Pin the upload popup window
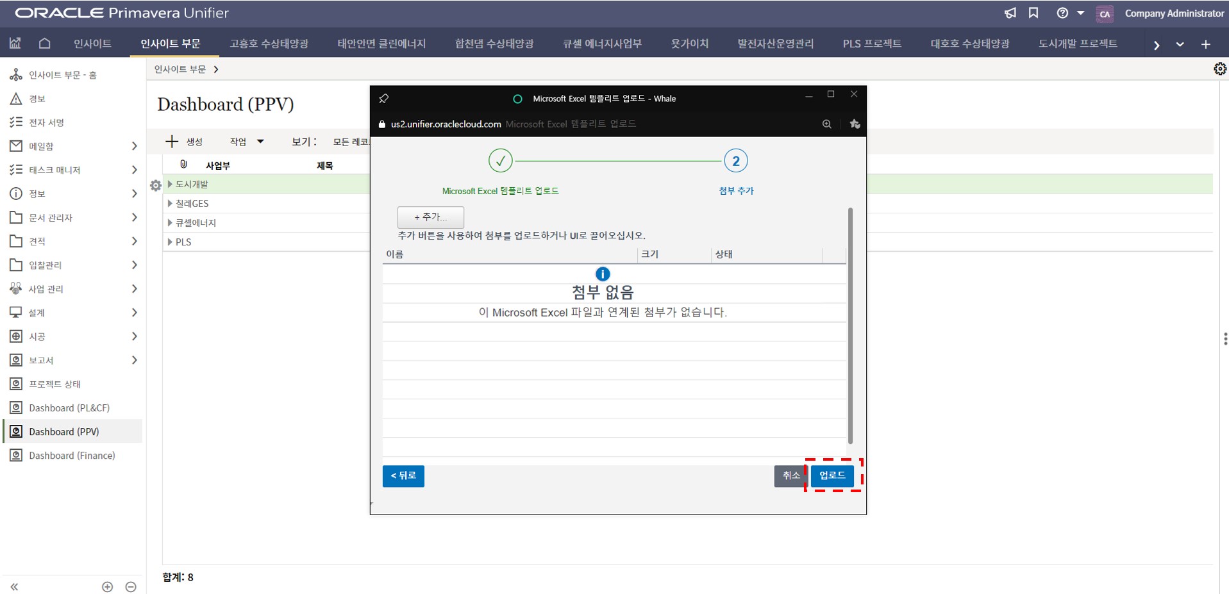 [383, 99]
